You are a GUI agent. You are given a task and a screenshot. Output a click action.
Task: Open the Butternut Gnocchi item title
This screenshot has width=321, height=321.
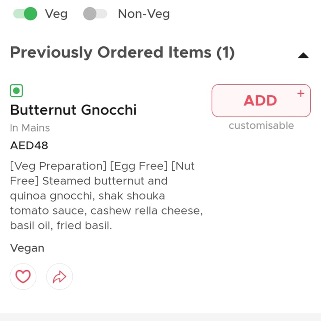73,110
